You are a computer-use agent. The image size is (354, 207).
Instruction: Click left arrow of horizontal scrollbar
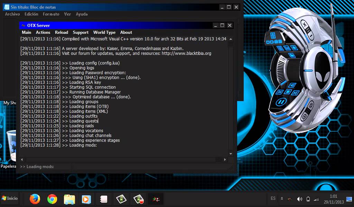(x=22, y=159)
